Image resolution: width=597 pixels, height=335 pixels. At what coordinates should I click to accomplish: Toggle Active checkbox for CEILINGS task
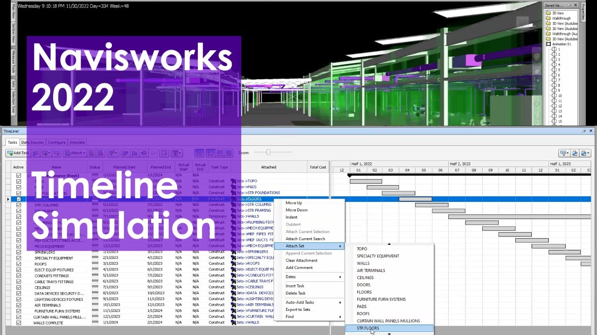click(x=19, y=287)
